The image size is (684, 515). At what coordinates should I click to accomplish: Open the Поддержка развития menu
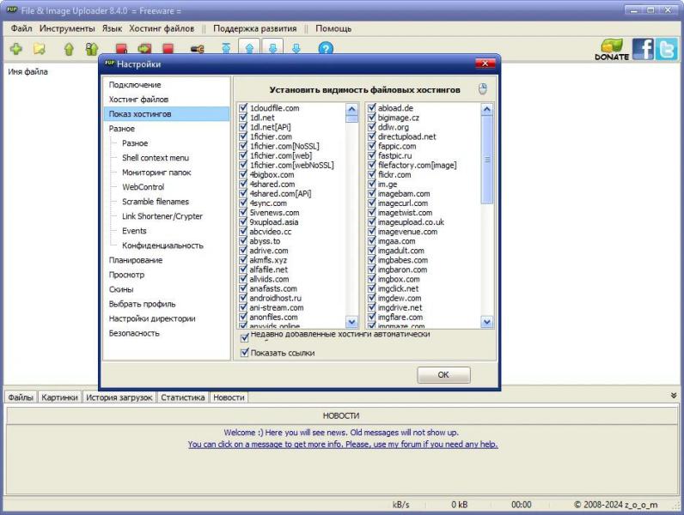pos(254,28)
